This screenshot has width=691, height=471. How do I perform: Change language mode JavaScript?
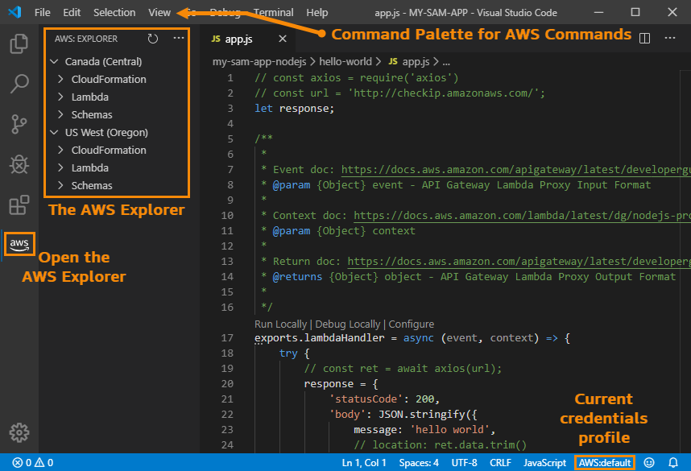(544, 463)
